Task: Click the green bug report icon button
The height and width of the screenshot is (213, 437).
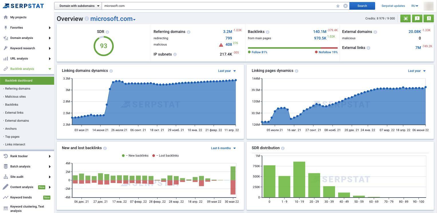Action: coord(405,18)
